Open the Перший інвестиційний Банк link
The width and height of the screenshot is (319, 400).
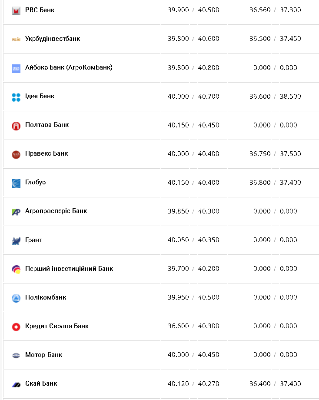coord(69,269)
